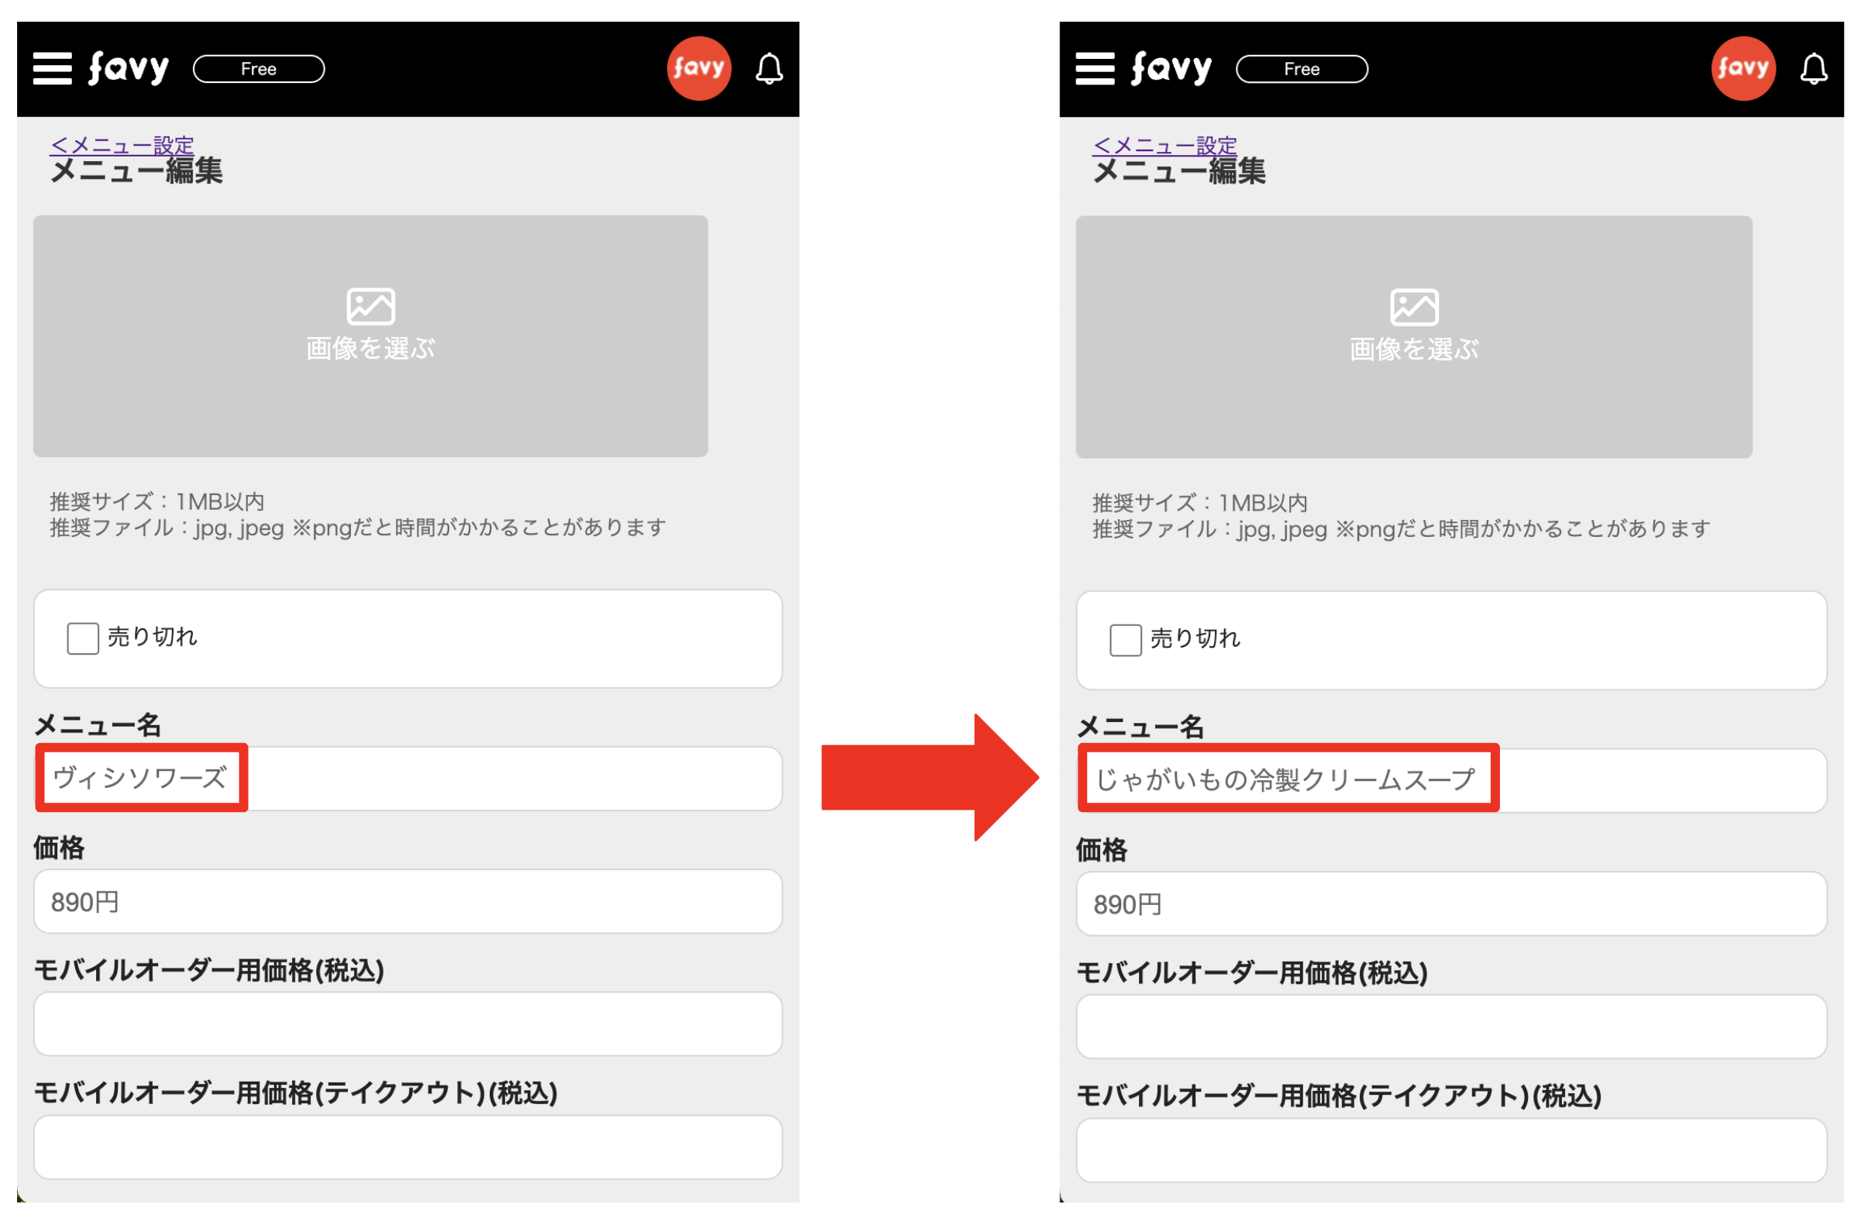Click notification bell in right header
1861x1218 pixels.
pyautogui.click(x=1813, y=69)
